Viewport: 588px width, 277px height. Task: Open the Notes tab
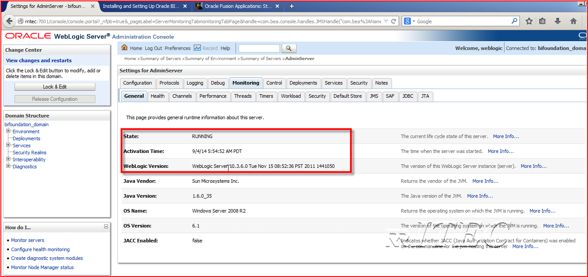point(381,83)
